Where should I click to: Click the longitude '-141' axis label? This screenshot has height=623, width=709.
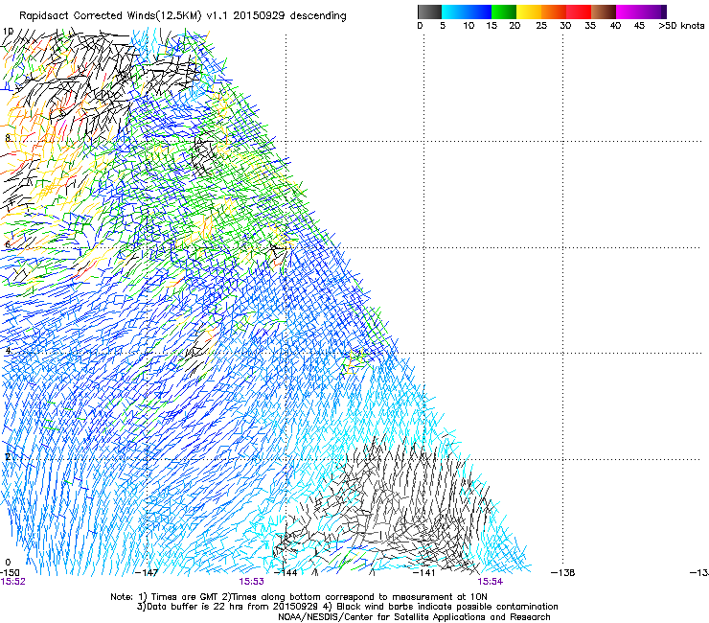[423, 573]
